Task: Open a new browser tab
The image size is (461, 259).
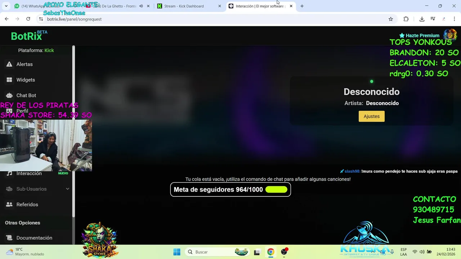Action: tap(302, 6)
